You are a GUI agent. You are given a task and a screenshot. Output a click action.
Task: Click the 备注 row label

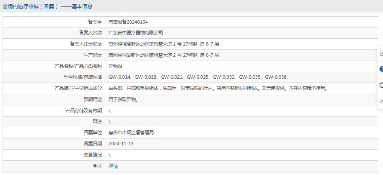97,122
